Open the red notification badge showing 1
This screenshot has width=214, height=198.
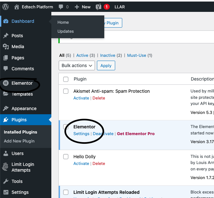click(x=107, y=7)
